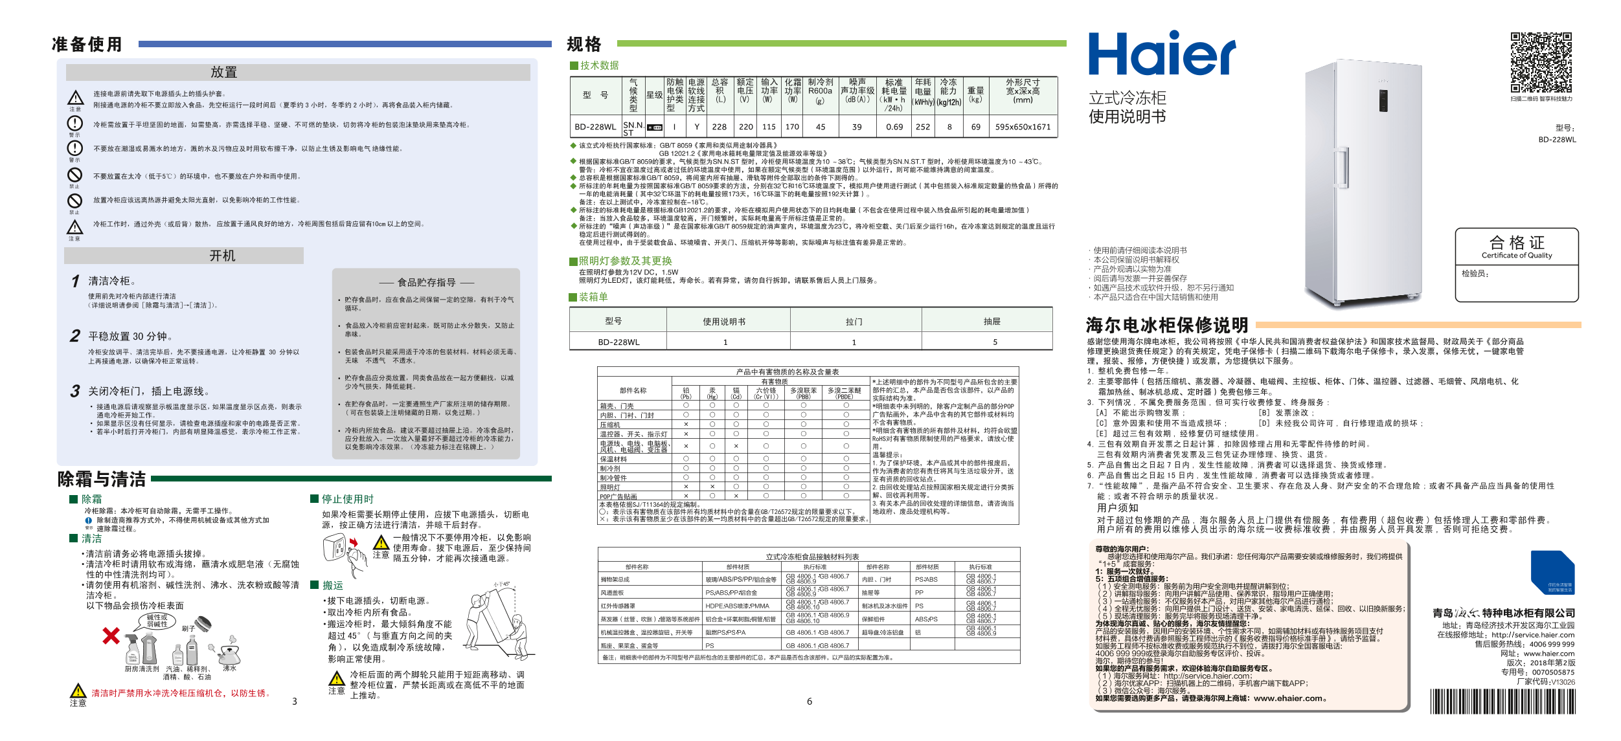Click the star rating icon in spec table

click(655, 127)
